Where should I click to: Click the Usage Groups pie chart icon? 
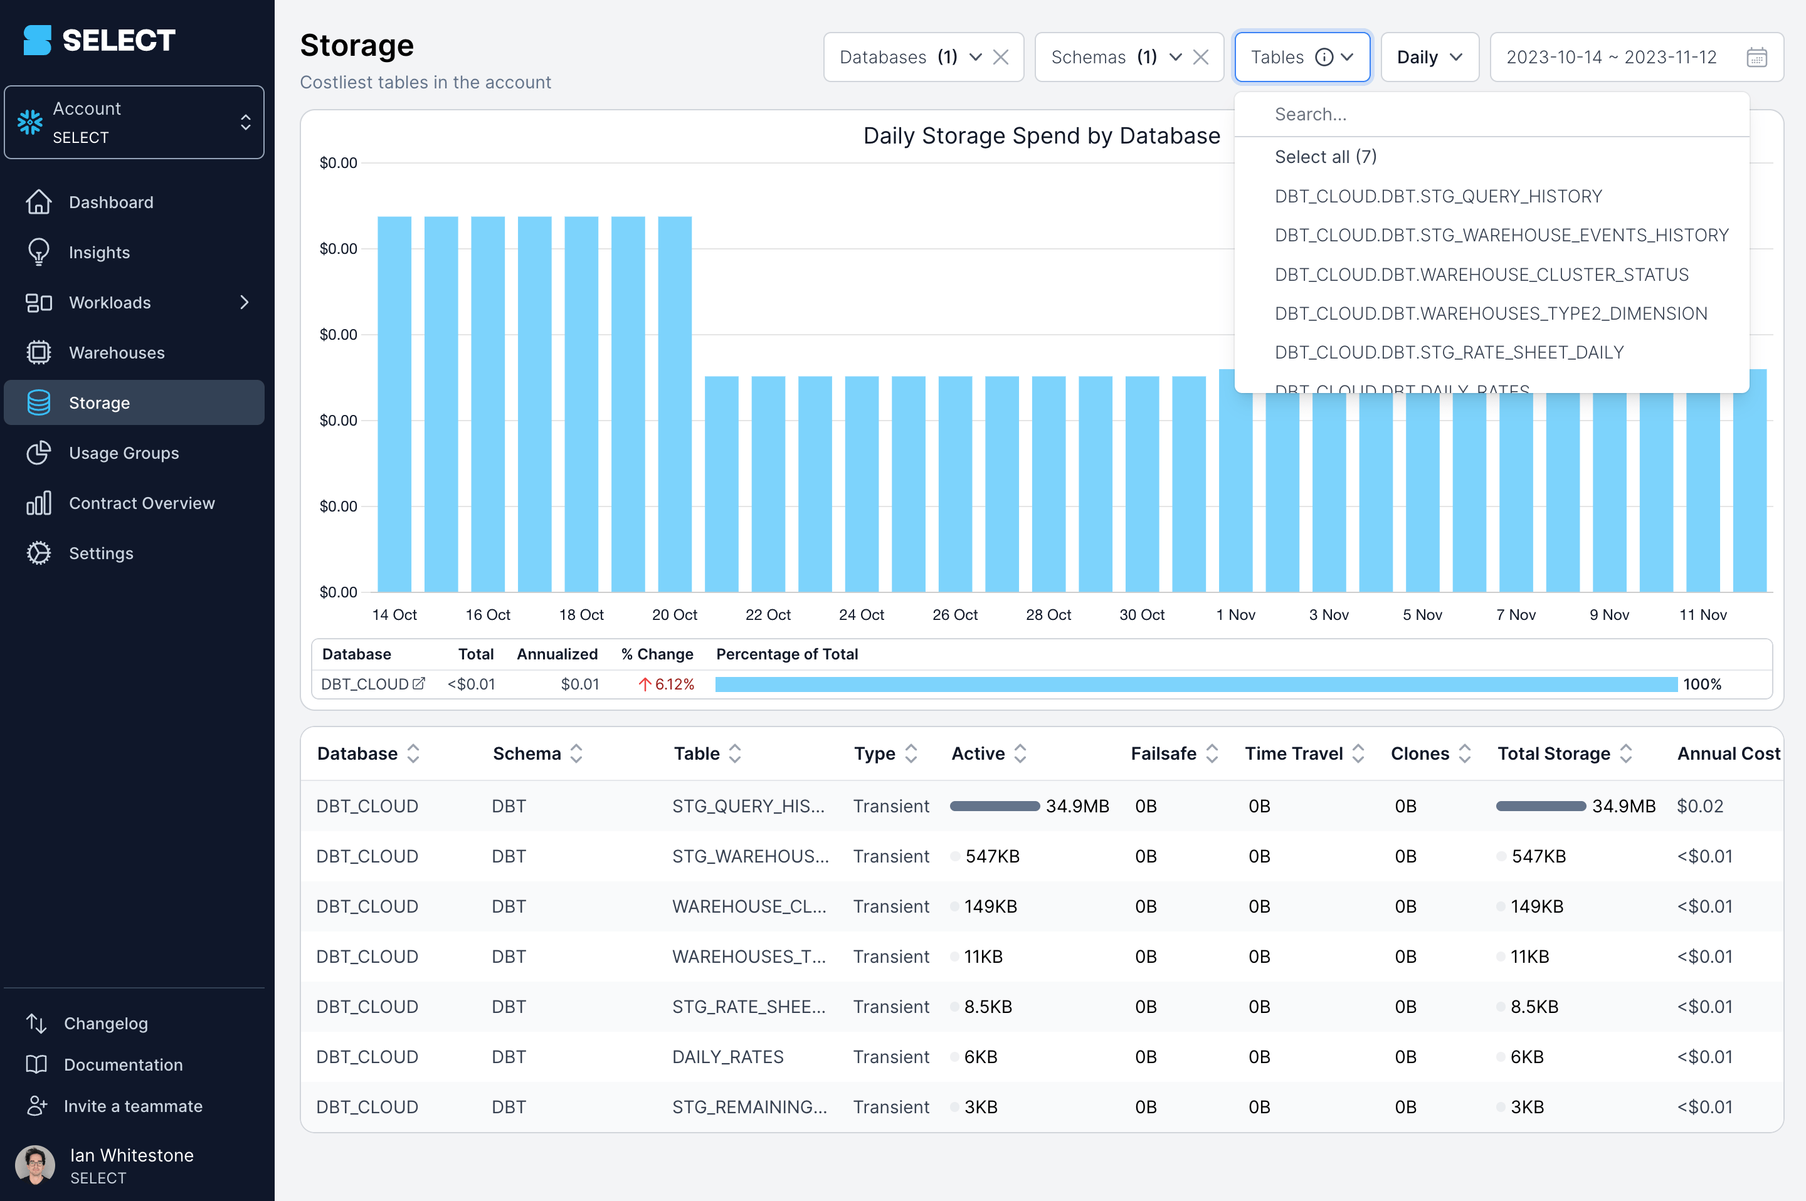tap(38, 453)
